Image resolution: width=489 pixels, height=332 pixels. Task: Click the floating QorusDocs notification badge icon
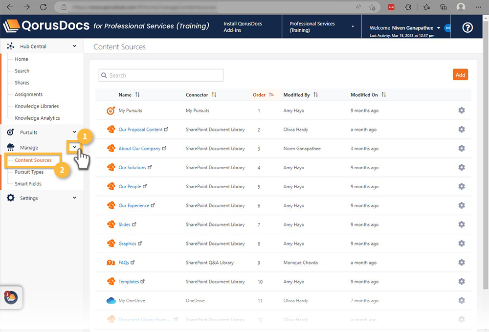coord(11,297)
